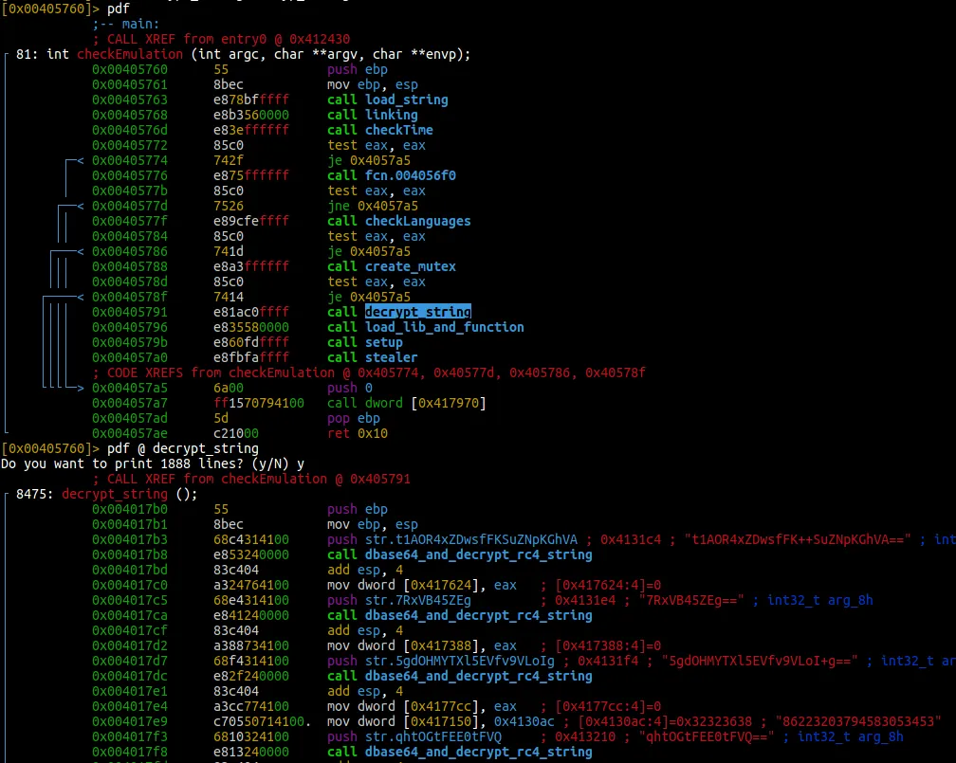Click entry0 @ 0x412430 XREF comment

coord(285,39)
